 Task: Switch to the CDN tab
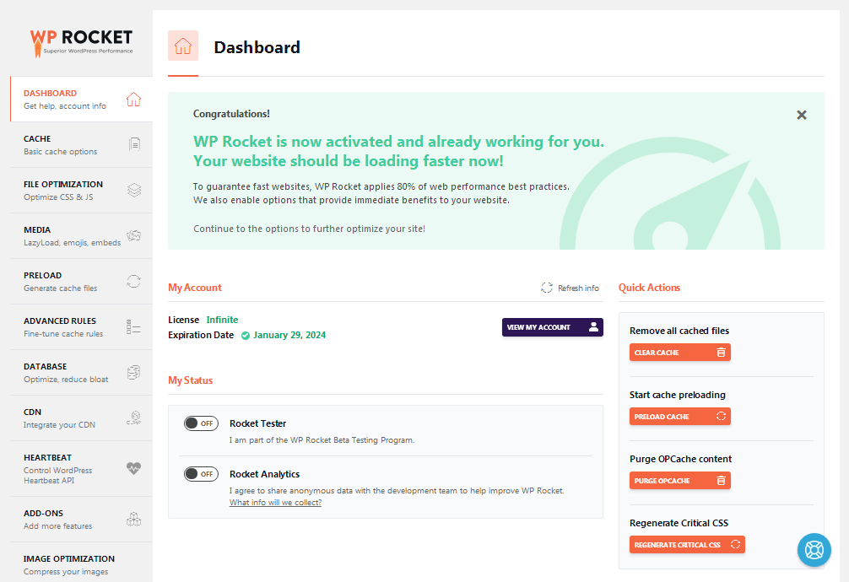click(x=72, y=418)
